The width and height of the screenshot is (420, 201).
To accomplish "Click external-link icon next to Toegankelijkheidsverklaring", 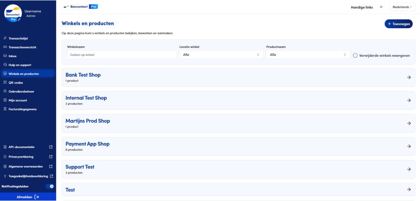I will coord(52,176).
